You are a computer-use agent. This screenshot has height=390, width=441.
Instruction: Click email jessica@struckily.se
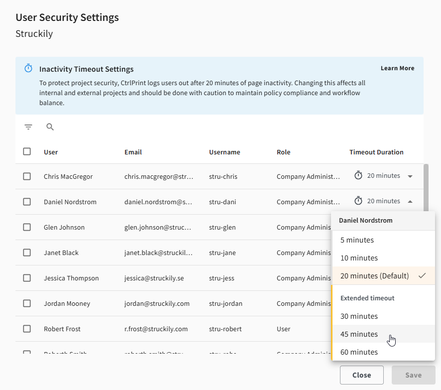(x=154, y=278)
